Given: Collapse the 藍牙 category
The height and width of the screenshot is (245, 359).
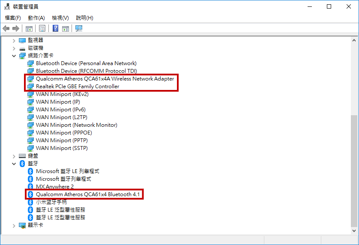Looking at the screenshot, I should click(14, 164).
